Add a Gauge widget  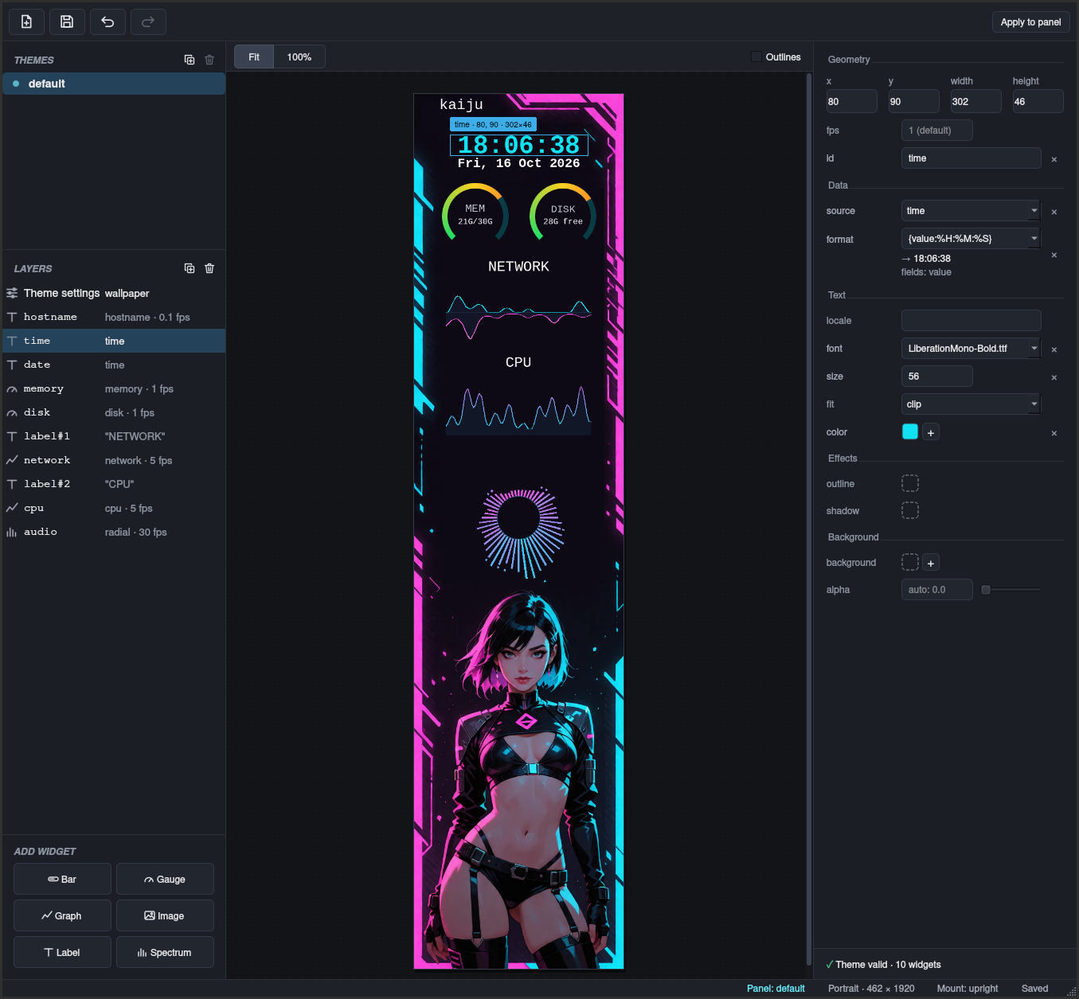pos(165,879)
